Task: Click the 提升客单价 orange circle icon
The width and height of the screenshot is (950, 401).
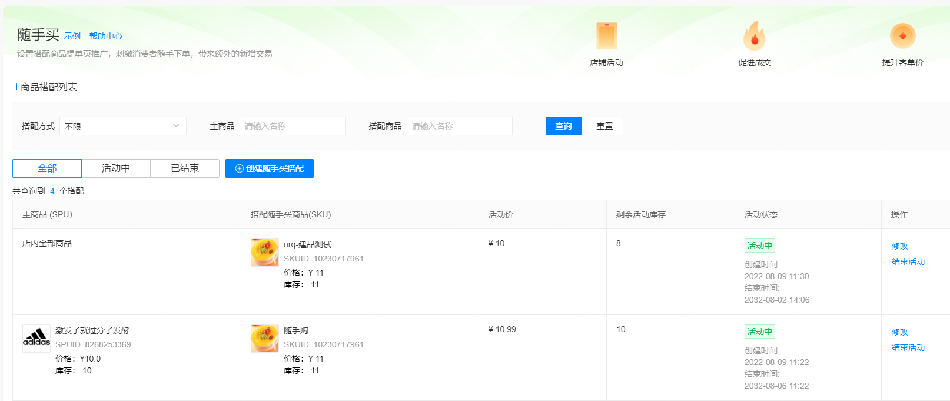Action: pos(902,37)
